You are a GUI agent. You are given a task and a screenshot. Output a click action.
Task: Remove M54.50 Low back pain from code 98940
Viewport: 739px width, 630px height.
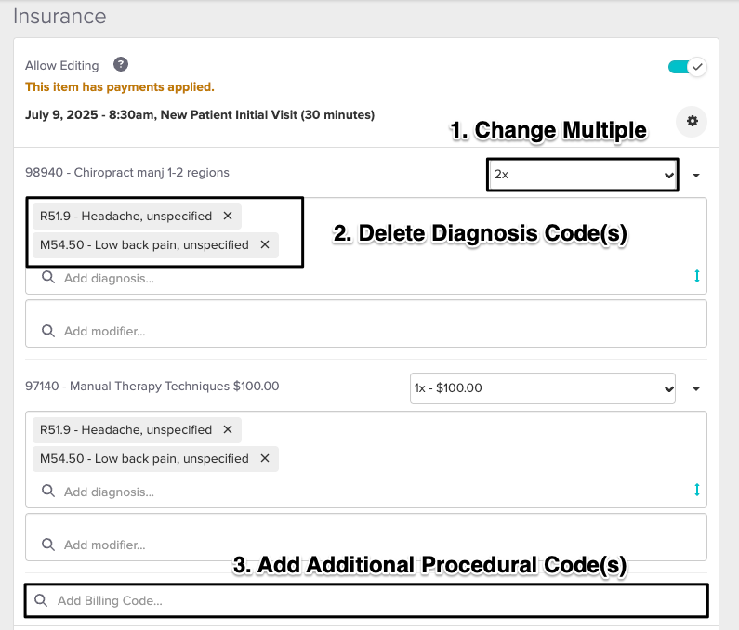[265, 244]
